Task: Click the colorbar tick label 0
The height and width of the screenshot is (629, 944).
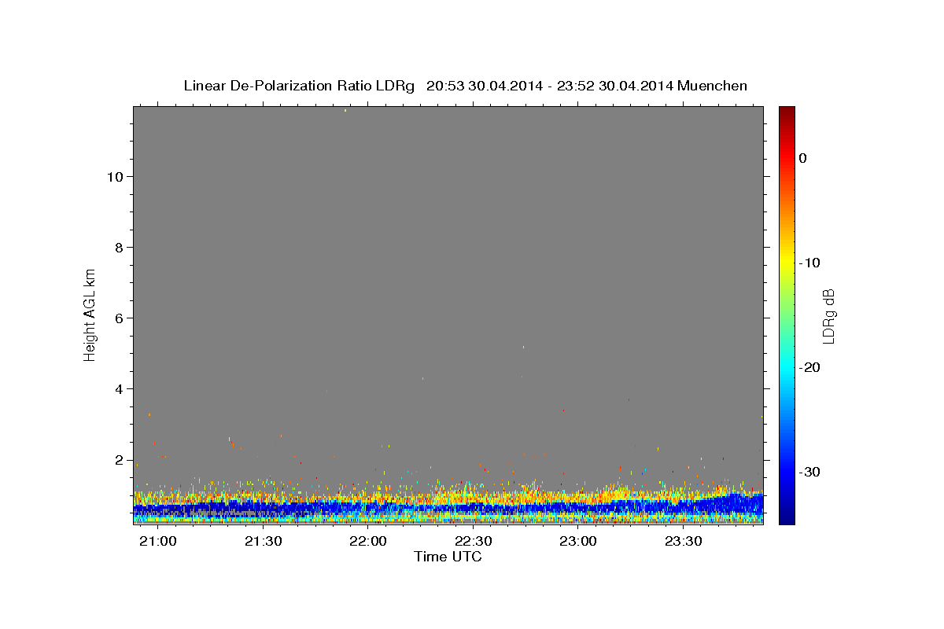Action: coord(802,158)
